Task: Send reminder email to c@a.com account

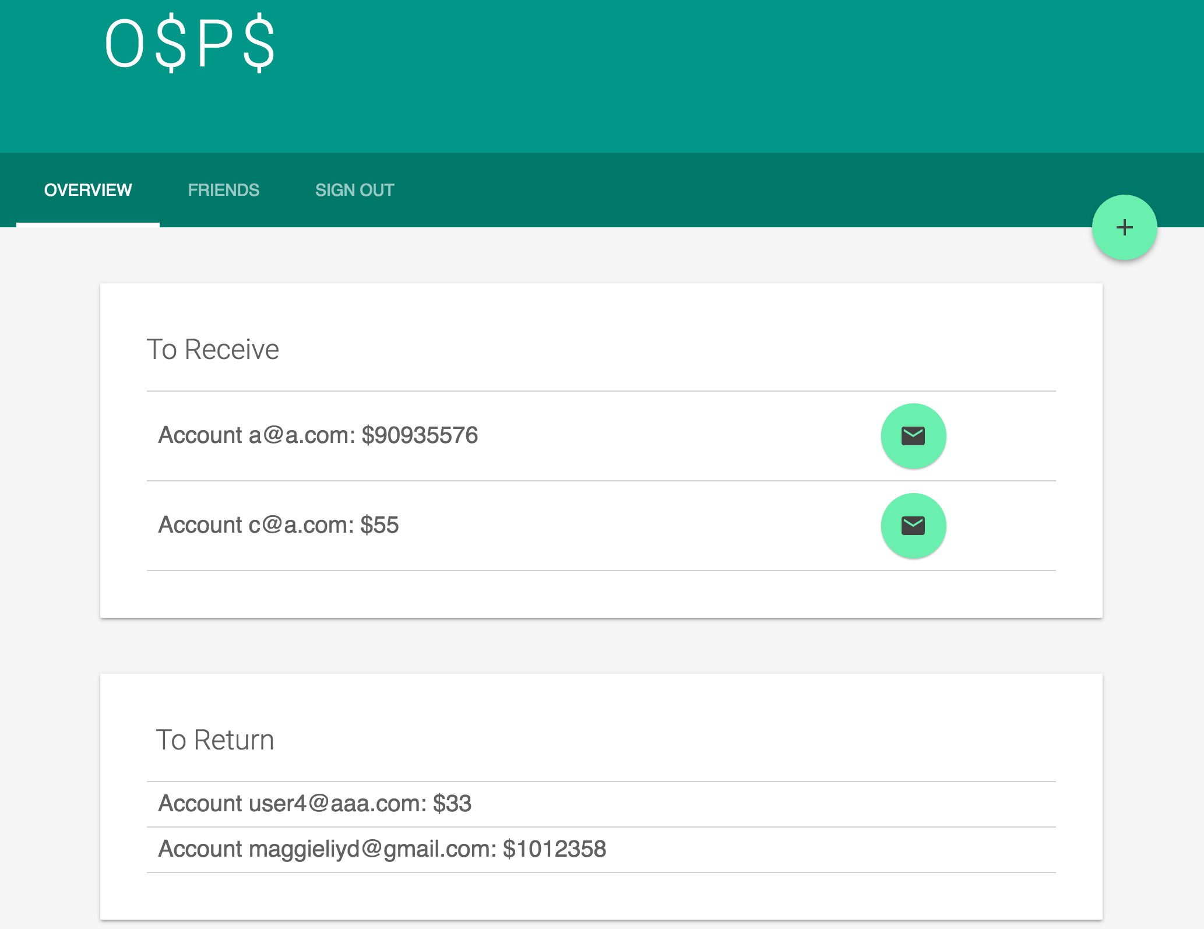Action: pos(913,526)
